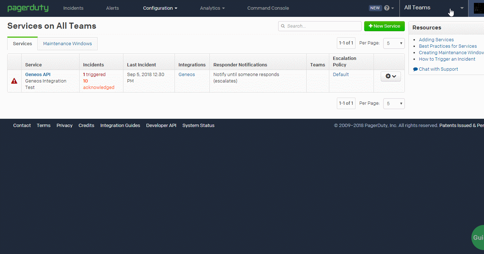Image resolution: width=484 pixels, height=254 pixels.
Task: Click the Services on All Teams heading
Action: coord(52,26)
